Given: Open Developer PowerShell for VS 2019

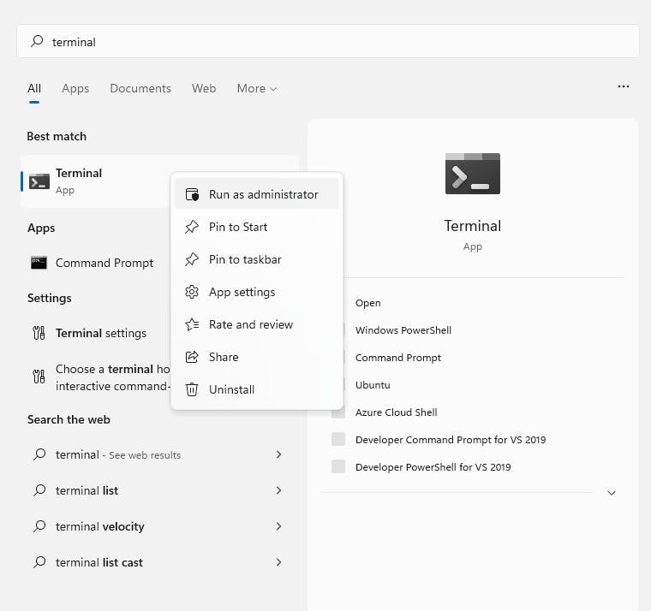Looking at the screenshot, I should 433,467.
